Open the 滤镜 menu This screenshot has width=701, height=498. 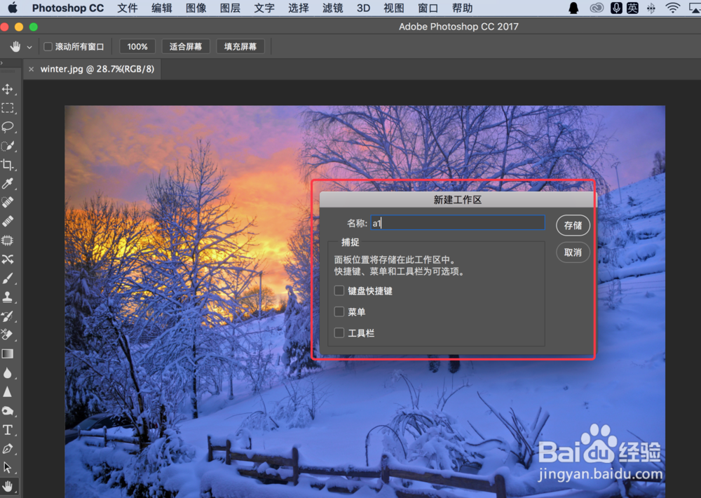pos(332,8)
